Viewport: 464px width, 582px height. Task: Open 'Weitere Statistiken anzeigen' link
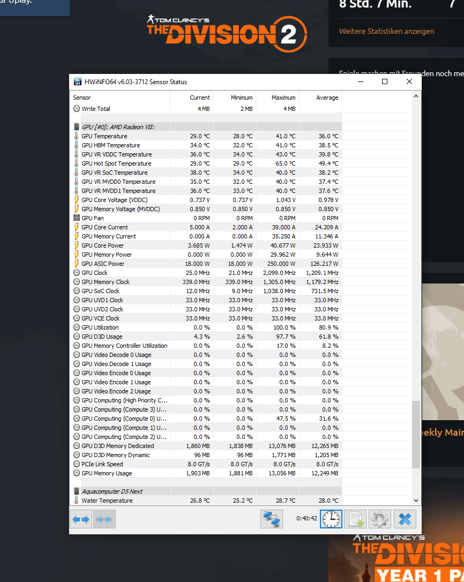386,31
